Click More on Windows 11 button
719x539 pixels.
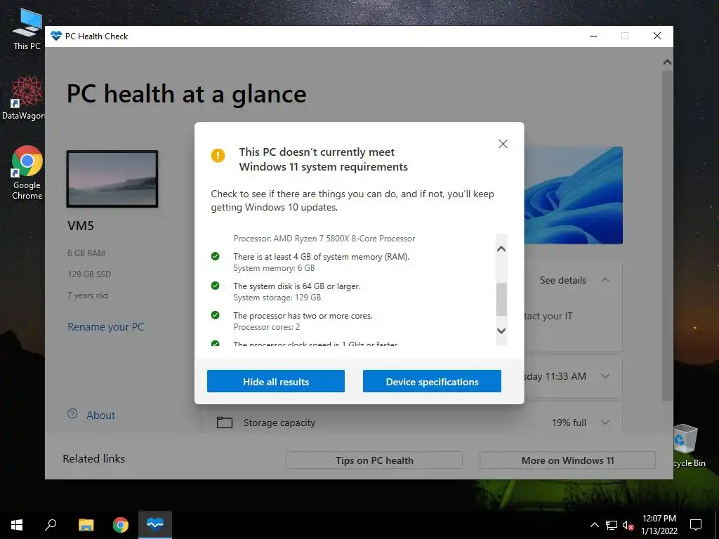pos(567,460)
